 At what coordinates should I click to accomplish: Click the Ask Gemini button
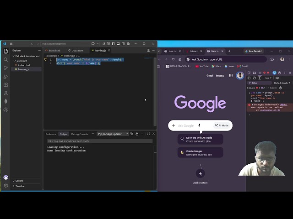click(x=253, y=51)
